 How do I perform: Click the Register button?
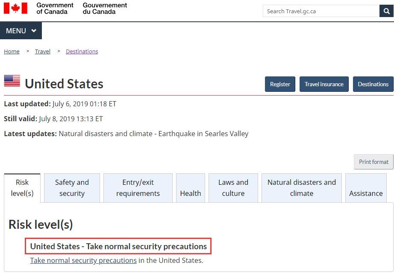coord(280,84)
